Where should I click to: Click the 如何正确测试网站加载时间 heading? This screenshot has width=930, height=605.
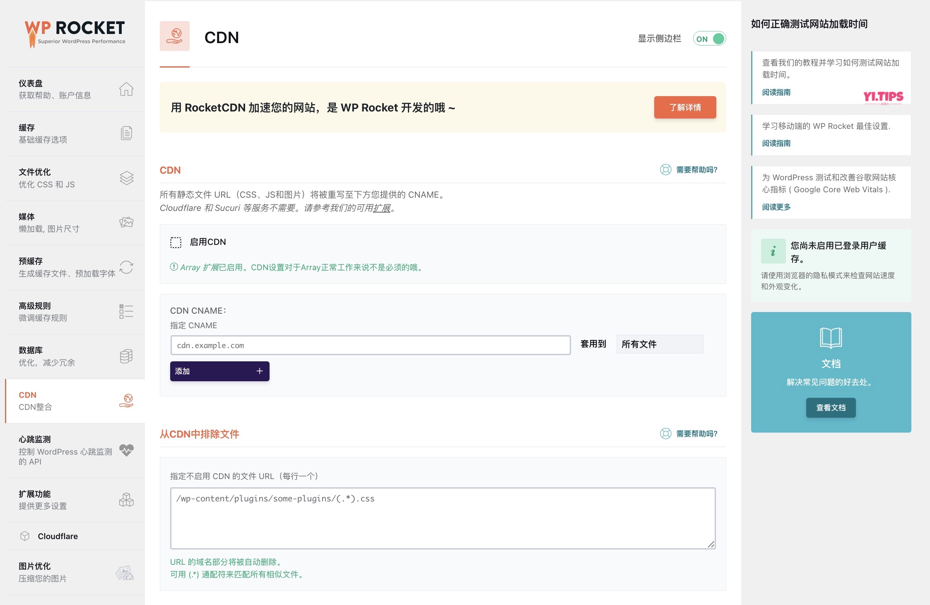[809, 24]
